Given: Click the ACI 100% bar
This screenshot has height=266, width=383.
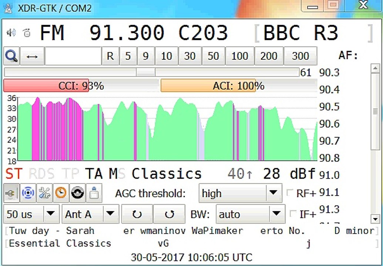Looking at the screenshot, I should (x=239, y=86).
